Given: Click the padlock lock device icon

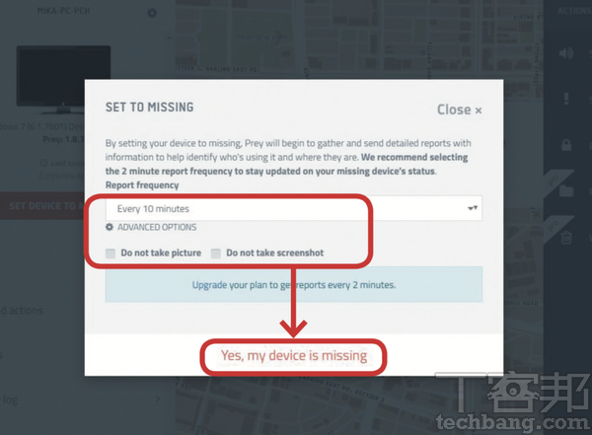Looking at the screenshot, I should click(566, 145).
